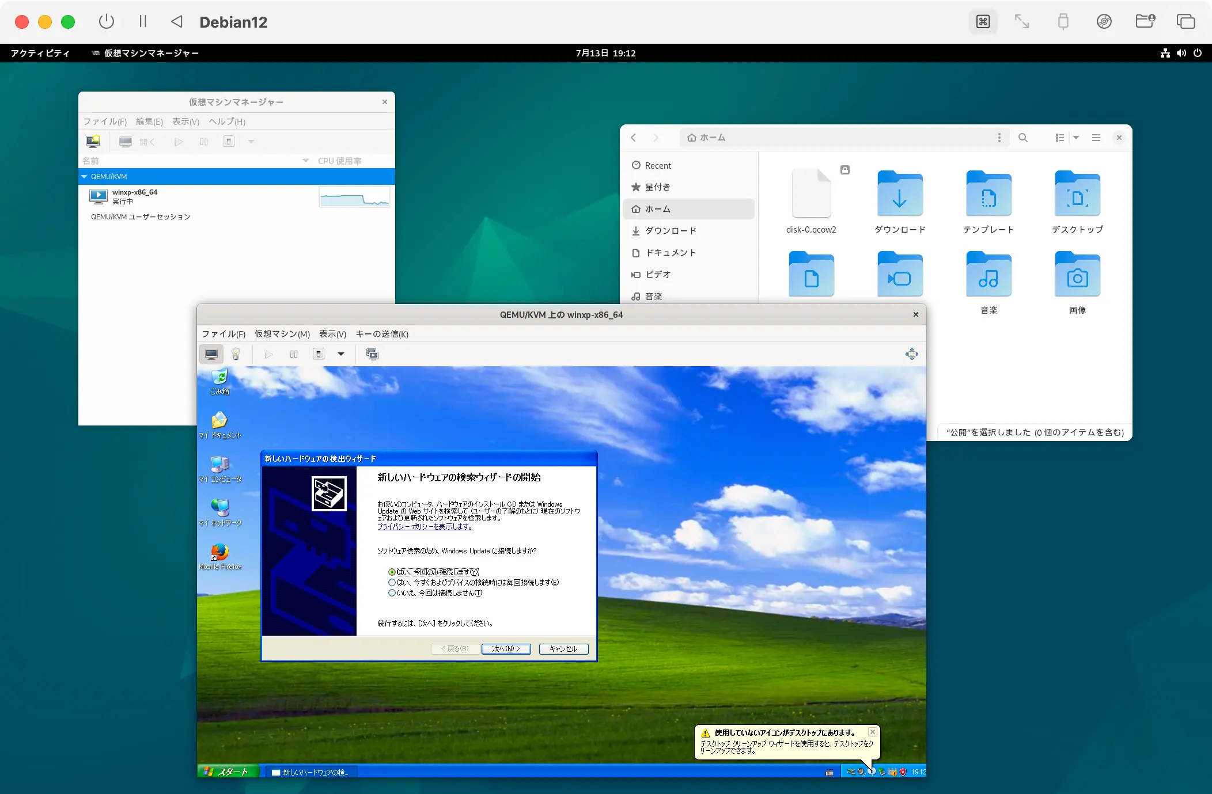Click the XP tray security shield icon
Screen dimensions: 1212x794
pos(903,772)
